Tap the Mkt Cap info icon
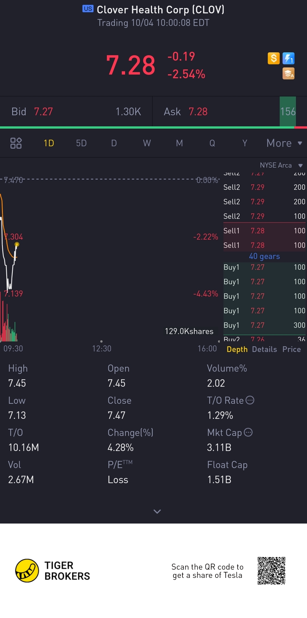This screenshot has height=618, width=307. point(248,432)
